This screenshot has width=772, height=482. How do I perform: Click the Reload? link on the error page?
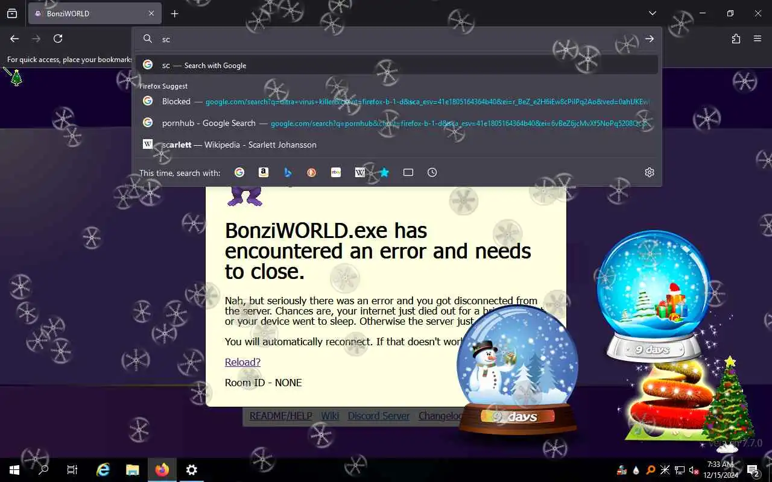point(242,362)
